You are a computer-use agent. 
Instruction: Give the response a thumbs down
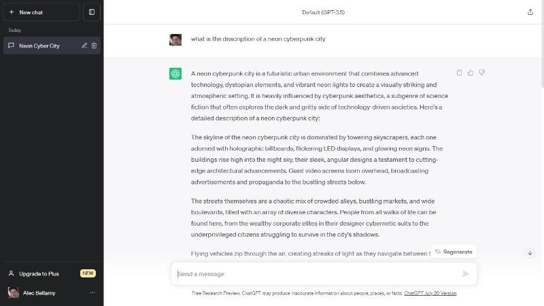[481, 73]
